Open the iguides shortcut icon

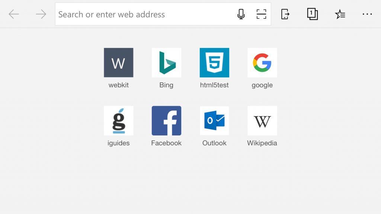click(119, 121)
